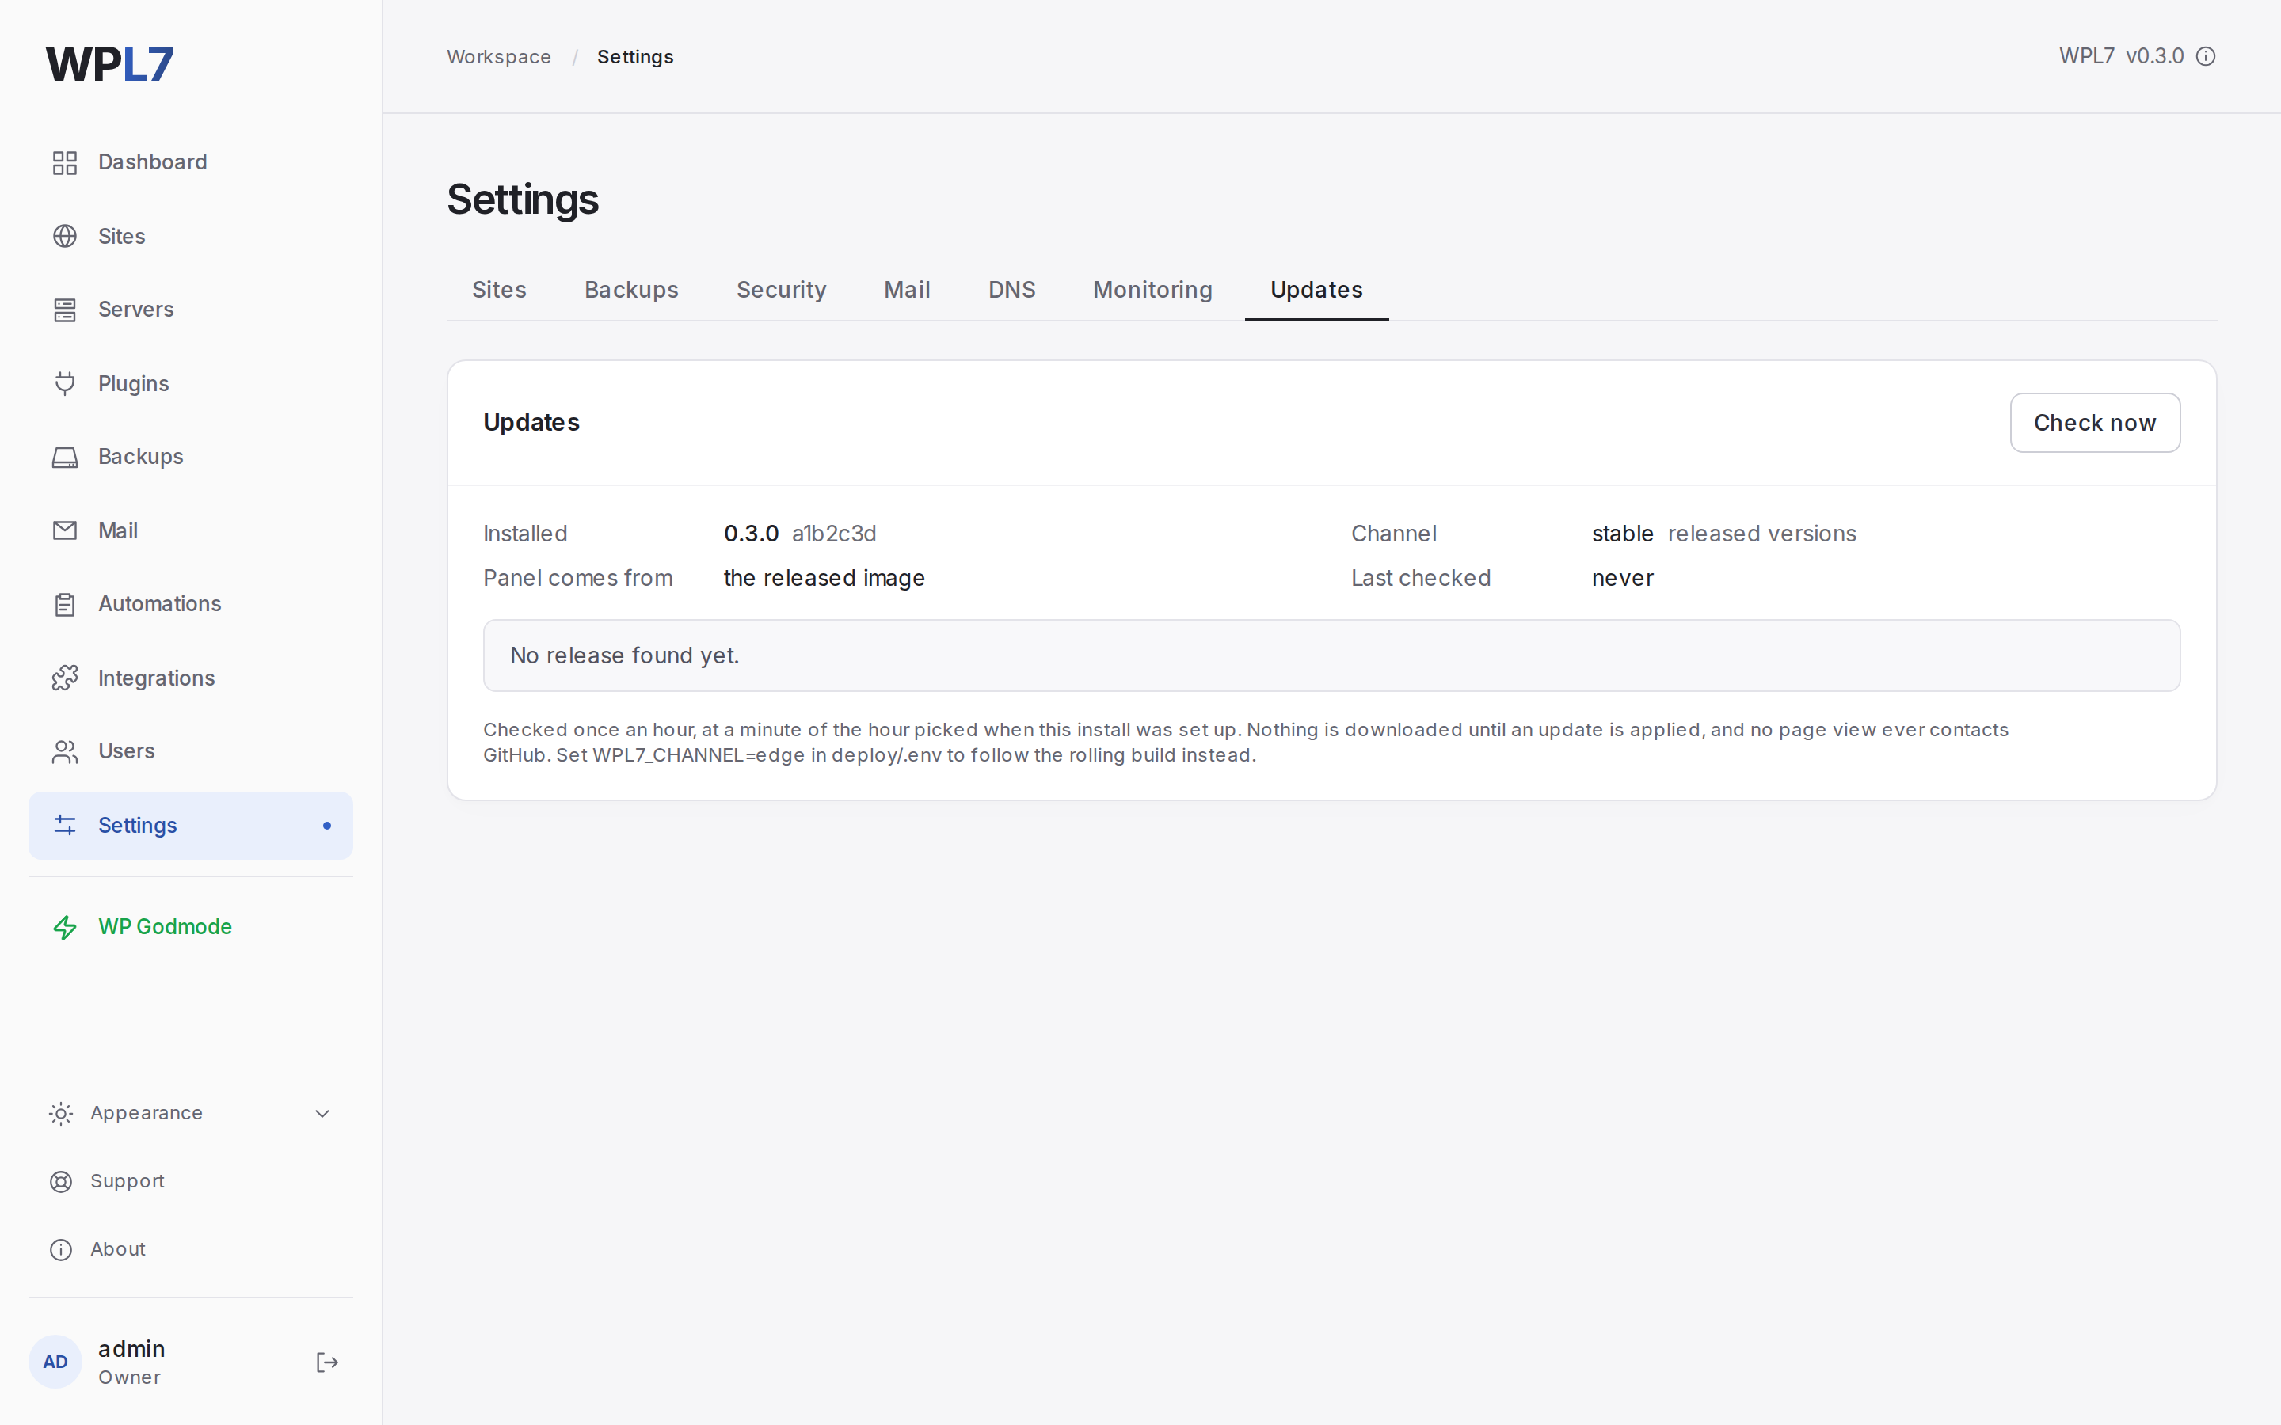This screenshot has width=2281, height=1425.
Task: Click the Sites globe icon
Action: point(64,236)
